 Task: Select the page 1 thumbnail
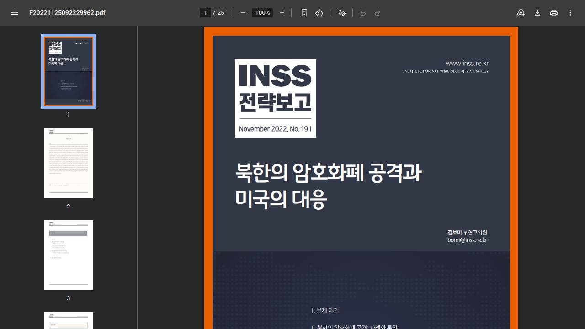click(69, 71)
